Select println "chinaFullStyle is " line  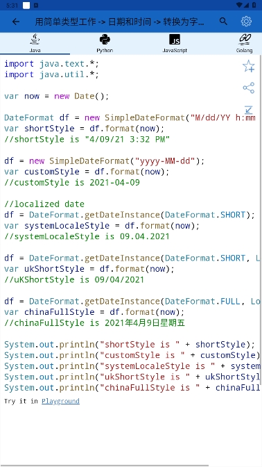(x=132, y=388)
